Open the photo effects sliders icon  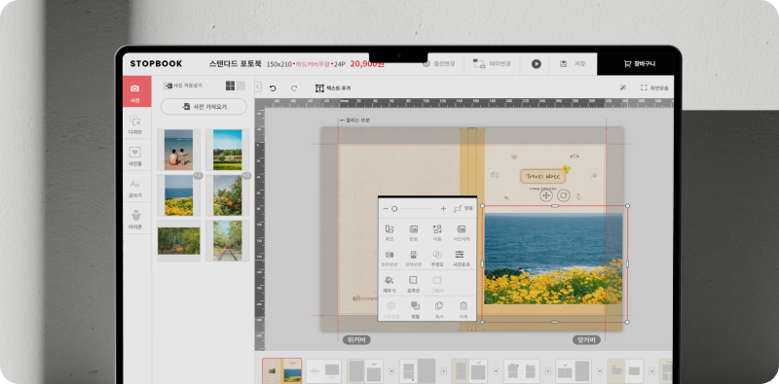click(x=460, y=255)
